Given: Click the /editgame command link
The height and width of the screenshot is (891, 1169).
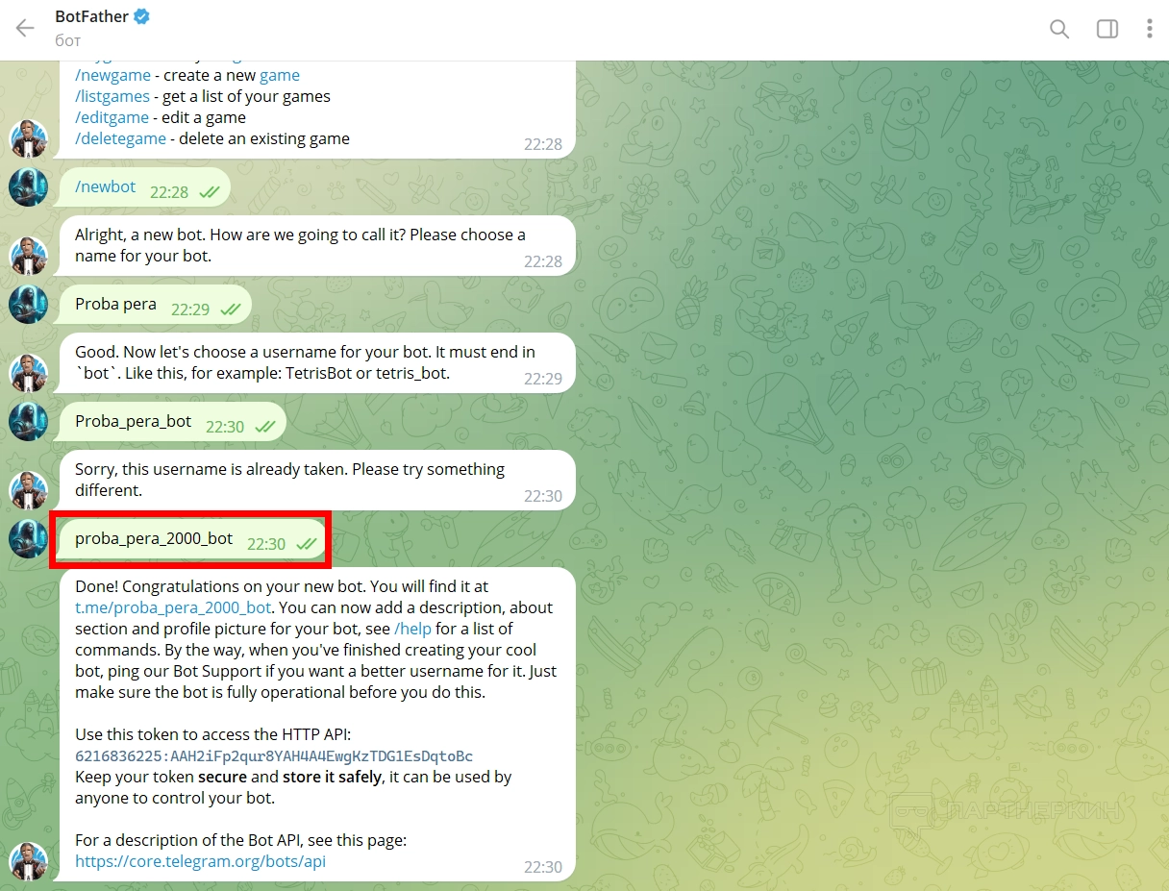Looking at the screenshot, I should click(112, 117).
